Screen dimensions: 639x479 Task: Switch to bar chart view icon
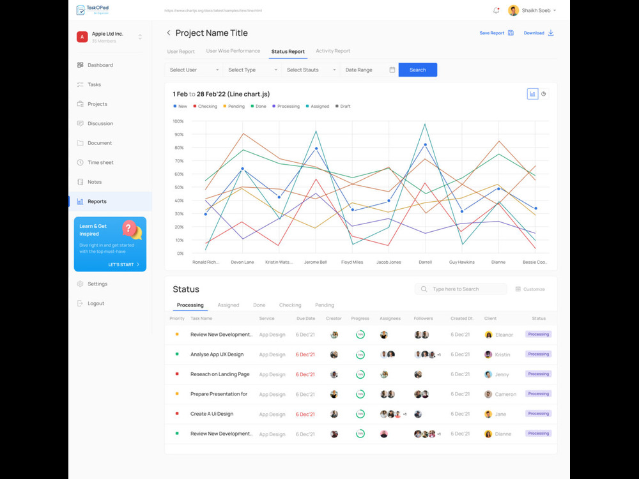click(532, 94)
